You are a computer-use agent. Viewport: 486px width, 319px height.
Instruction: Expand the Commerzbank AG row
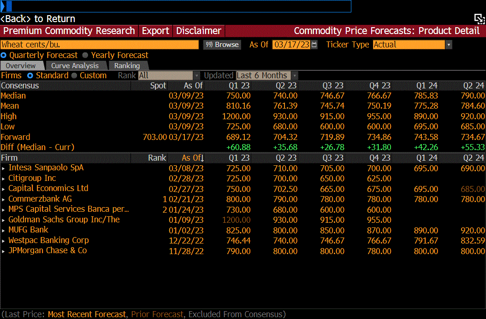coord(3,200)
